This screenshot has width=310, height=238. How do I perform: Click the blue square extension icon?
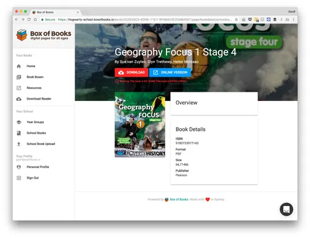pyautogui.click(x=269, y=19)
